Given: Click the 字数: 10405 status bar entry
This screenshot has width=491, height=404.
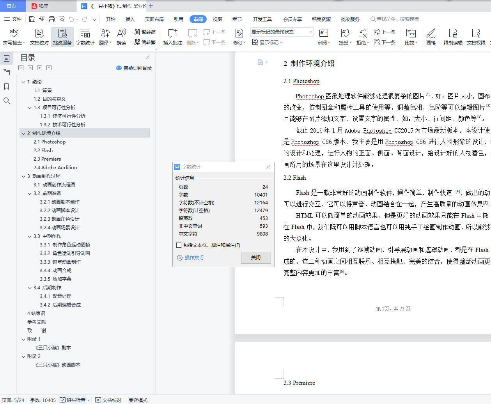Looking at the screenshot, I should [x=43, y=400].
